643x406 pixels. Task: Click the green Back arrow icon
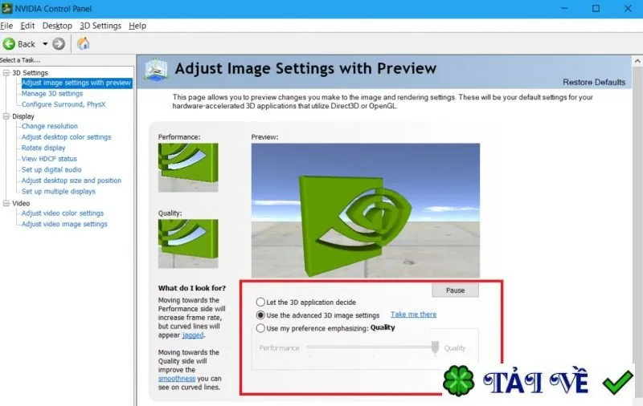9,44
